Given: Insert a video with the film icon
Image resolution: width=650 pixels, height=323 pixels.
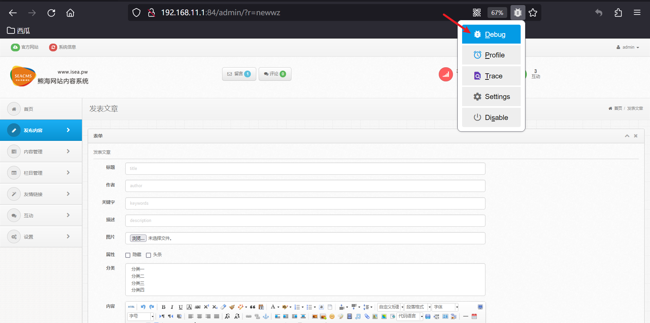Looking at the screenshot, I should tap(349, 316).
